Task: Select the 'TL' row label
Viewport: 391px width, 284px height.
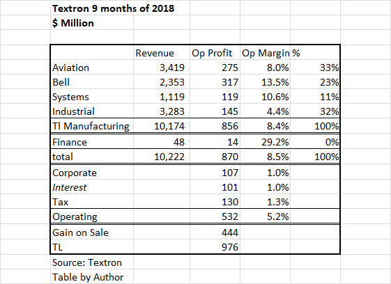Action: 92,247
